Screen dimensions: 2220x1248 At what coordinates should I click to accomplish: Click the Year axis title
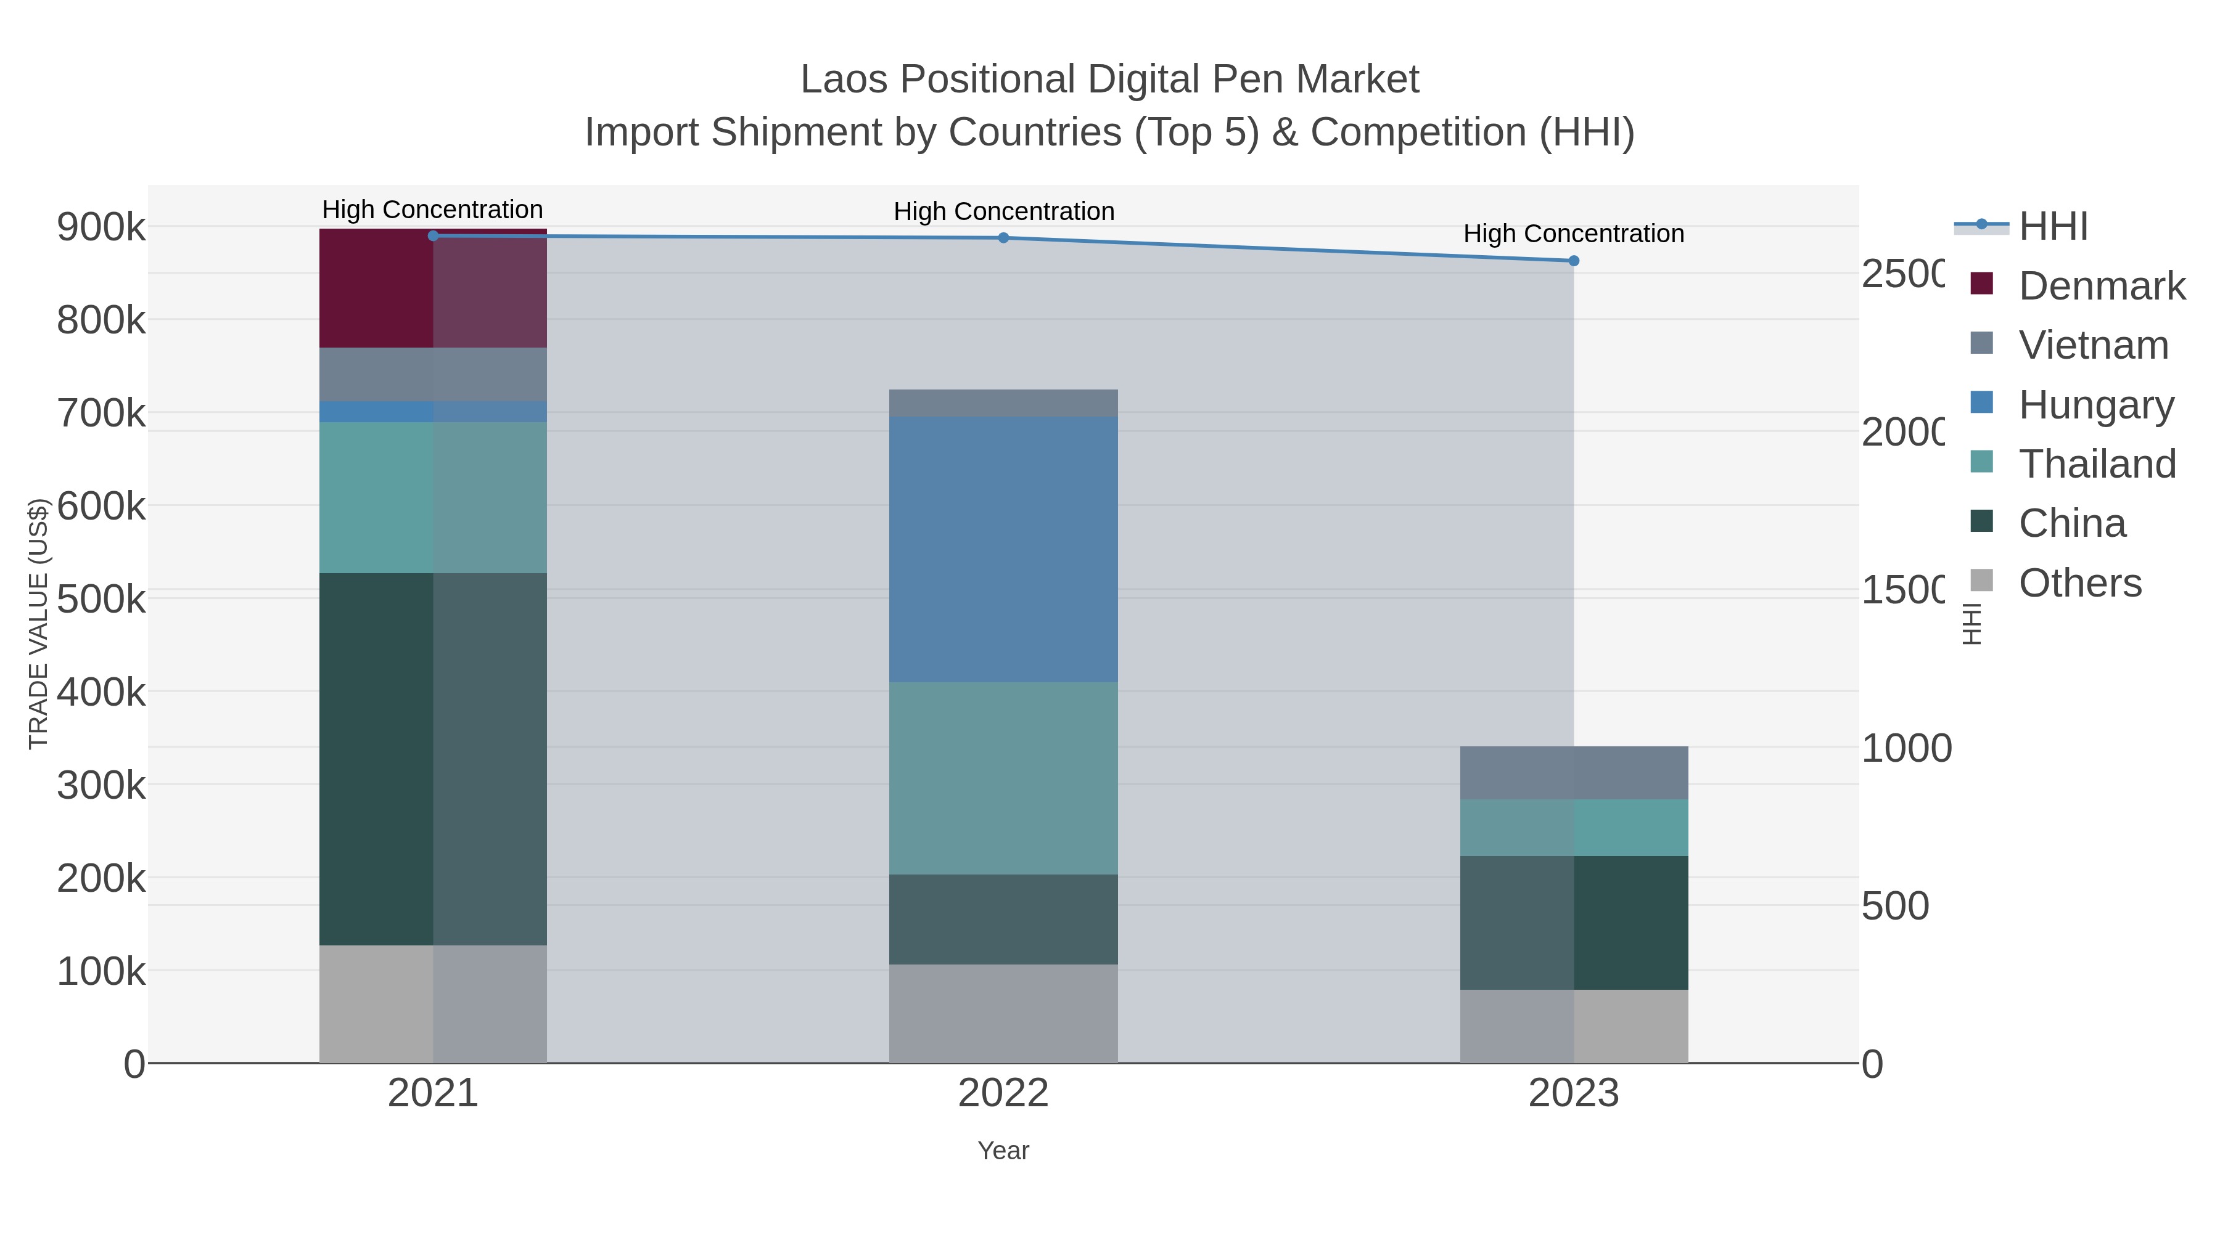[x=1003, y=1151]
